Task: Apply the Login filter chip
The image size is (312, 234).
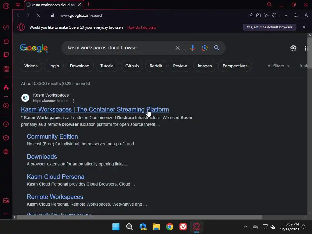Action: pyautogui.click(x=54, y=66)
